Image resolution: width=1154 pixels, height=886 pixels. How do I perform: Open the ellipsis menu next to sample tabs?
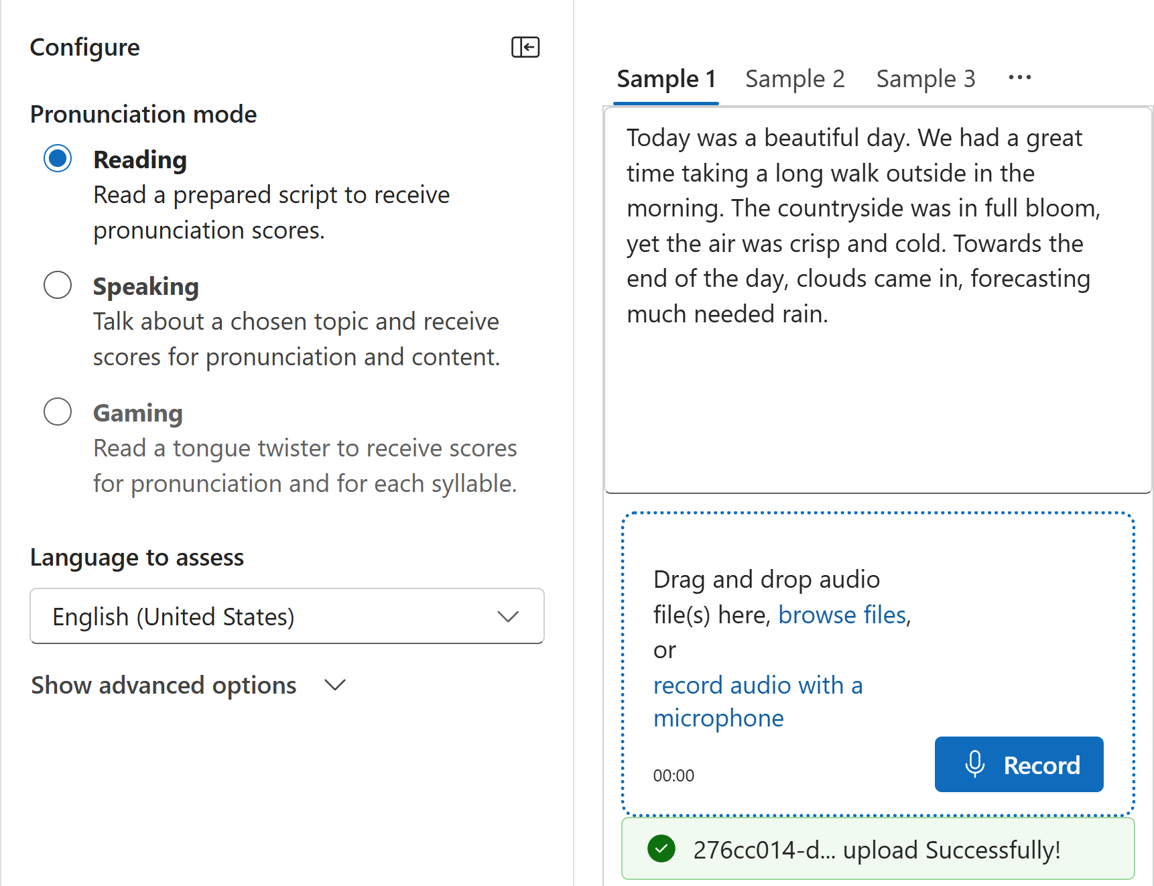click(1019, 78)
